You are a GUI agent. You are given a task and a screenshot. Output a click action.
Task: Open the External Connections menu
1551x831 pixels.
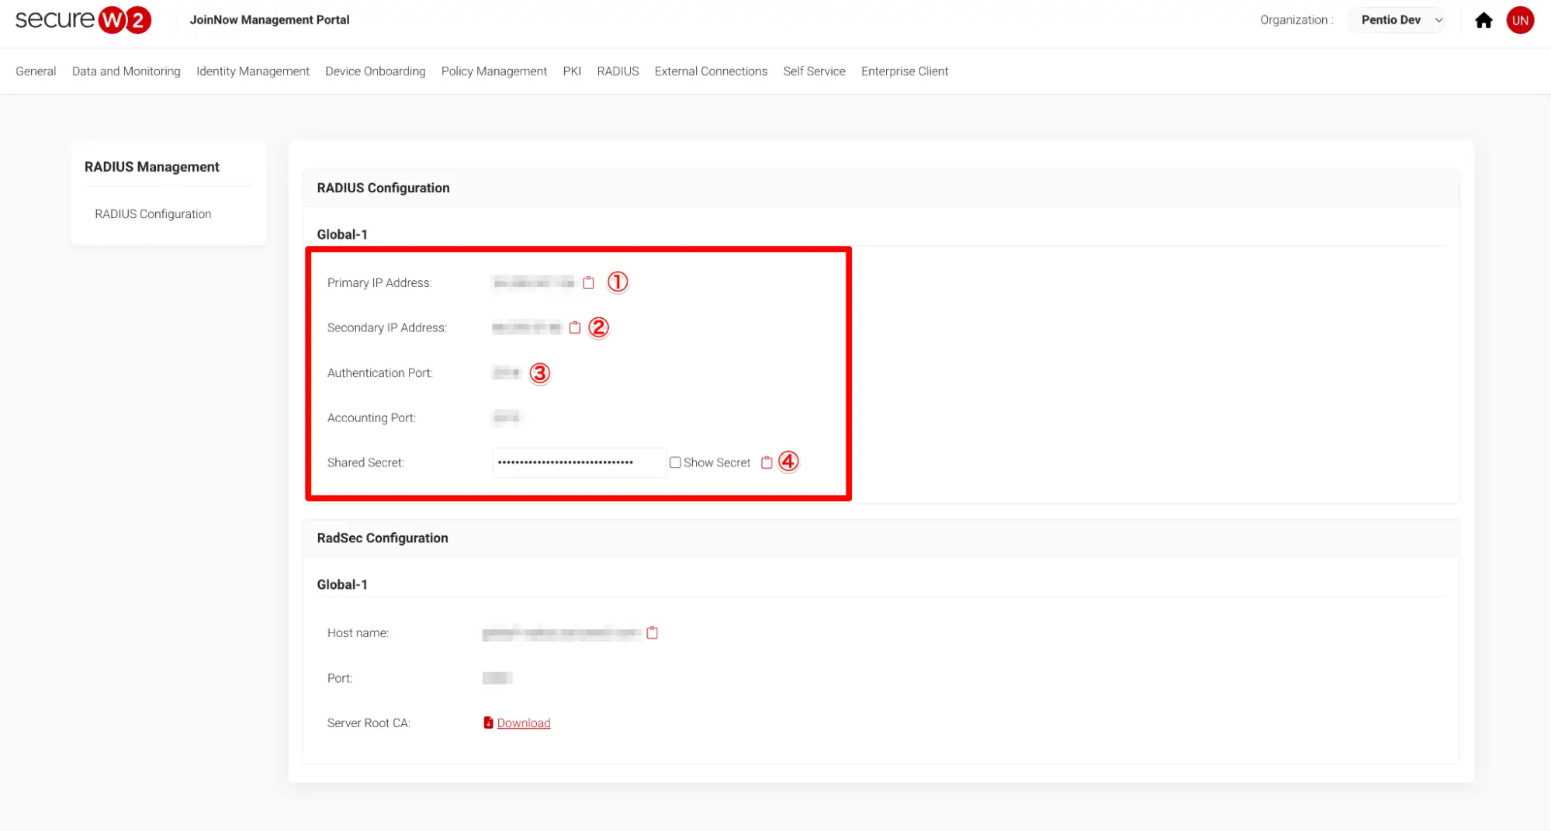click(710, 71)
